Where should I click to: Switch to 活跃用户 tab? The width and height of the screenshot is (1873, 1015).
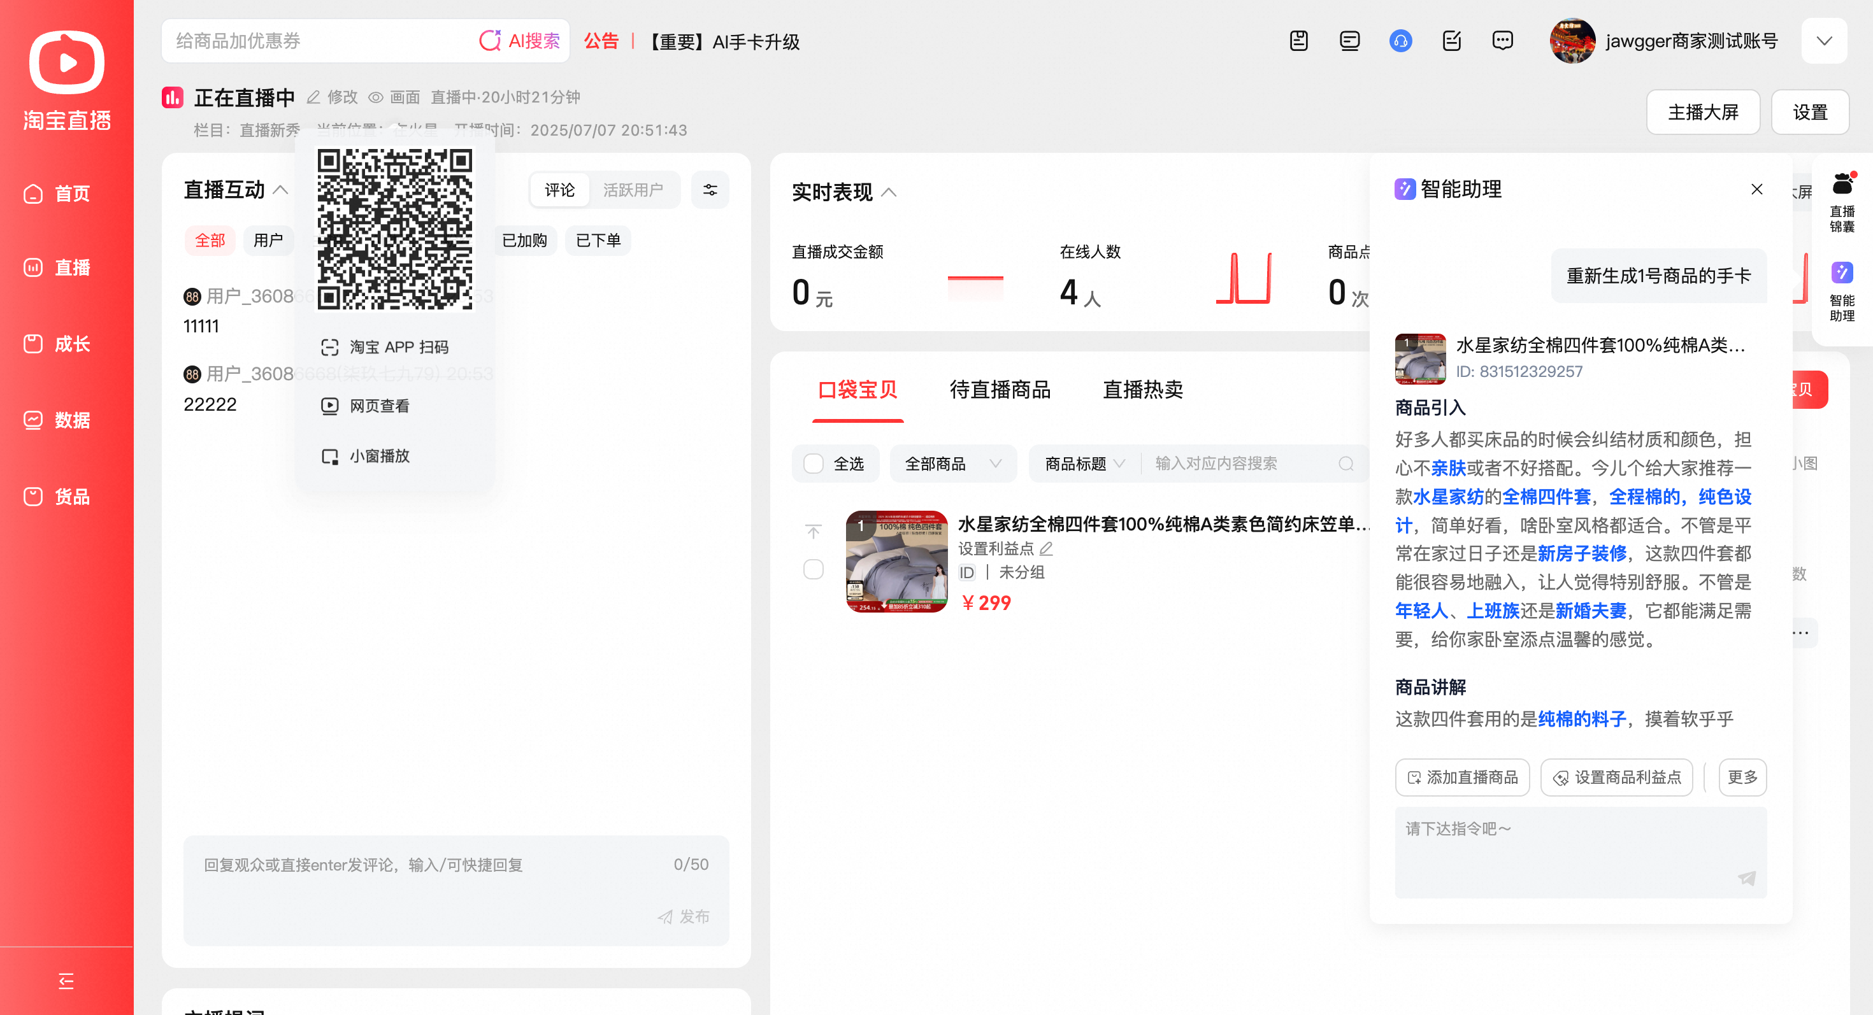coord(633,190)
